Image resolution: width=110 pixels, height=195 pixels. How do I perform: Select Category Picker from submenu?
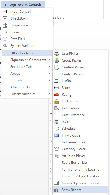coord(81,149)
